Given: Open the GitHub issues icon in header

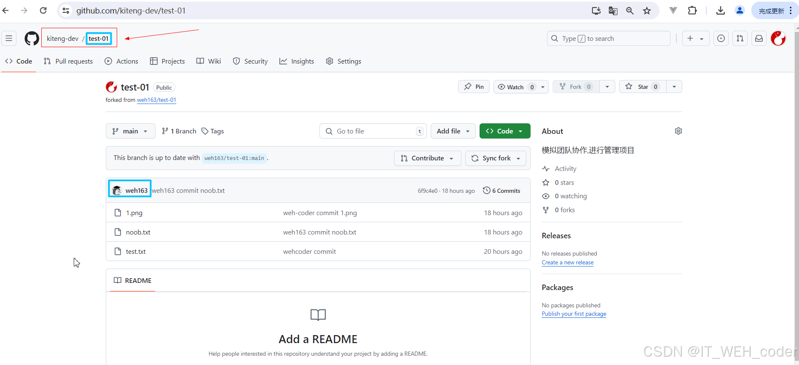Looking at the screenshot, I should (x=721, y=38).
